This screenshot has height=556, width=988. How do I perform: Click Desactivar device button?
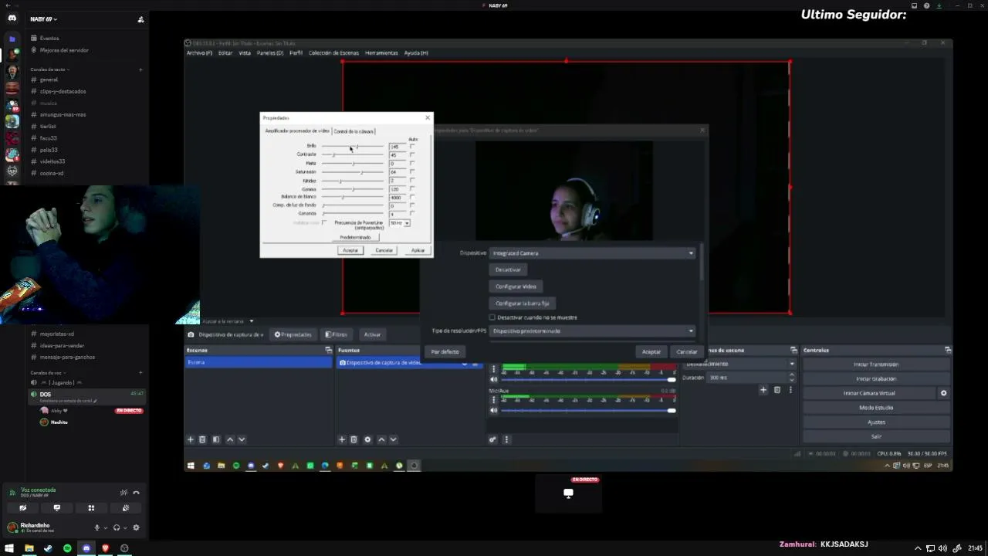(508, 270)
